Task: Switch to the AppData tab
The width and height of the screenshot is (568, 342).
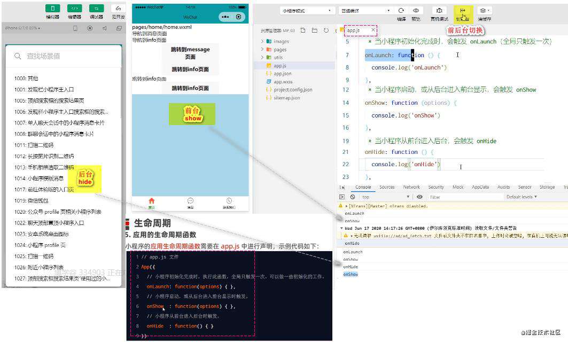Action: tap(480, 187)
